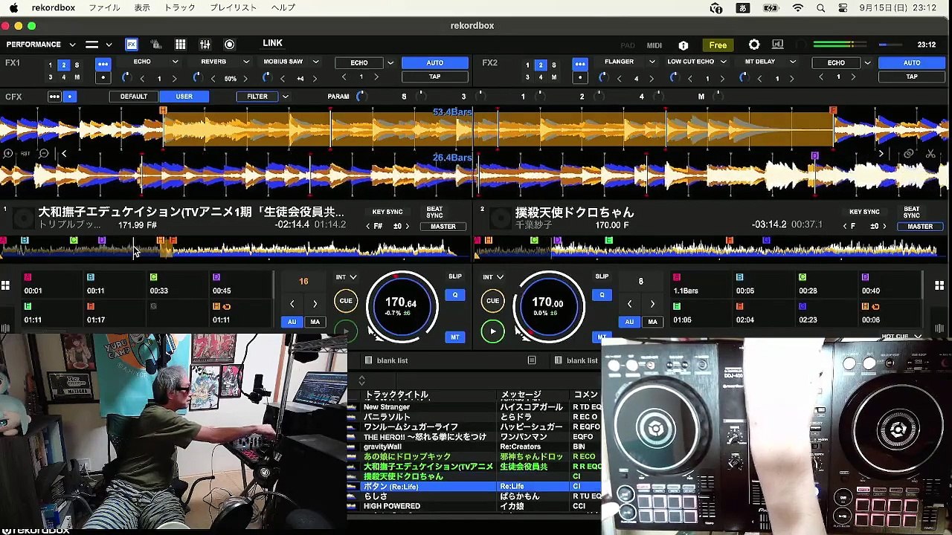Click the scissors edit icon on waveform
The width and height of the screenshot is (952, 535).
tap(930, 154)
